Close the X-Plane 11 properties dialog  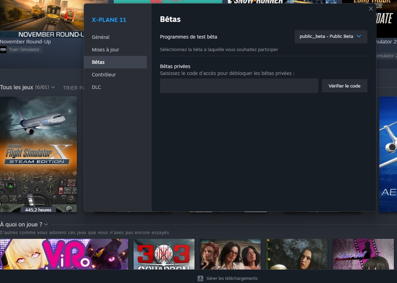(371, 9)
